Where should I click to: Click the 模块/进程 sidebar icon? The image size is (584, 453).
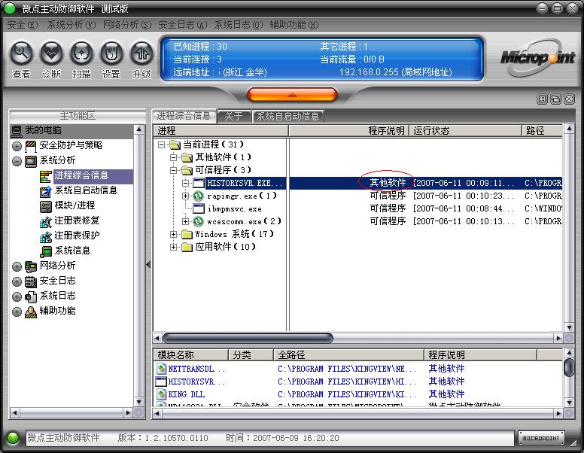click(x=45, y=206)
